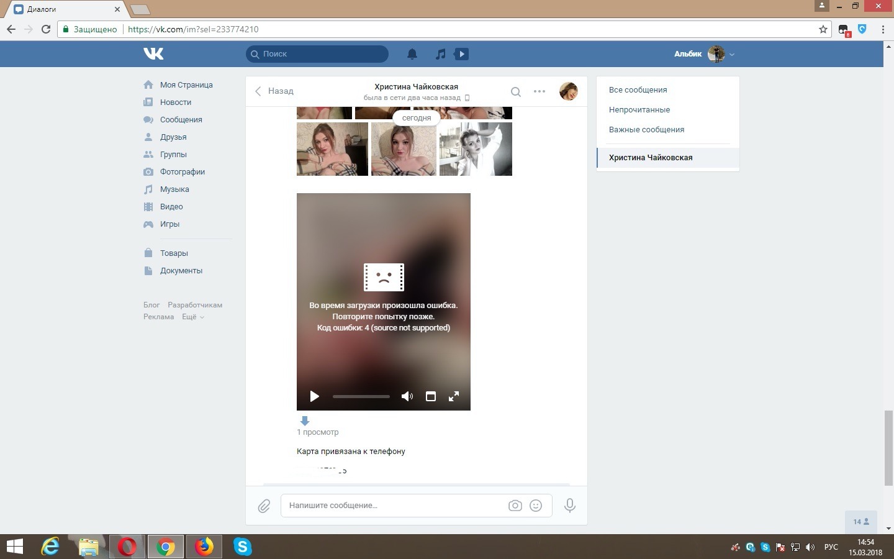
Task: Open the middle photo thumbnail in the row
Action: 404,149
